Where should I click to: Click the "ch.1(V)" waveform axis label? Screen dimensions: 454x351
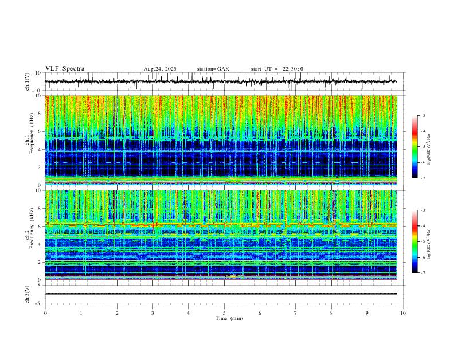click(x=28, y=81)
